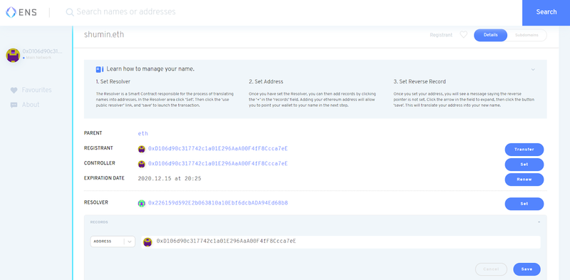Click the blue Search button
Screen dimensions: 570x280
(x=546, y=12)
